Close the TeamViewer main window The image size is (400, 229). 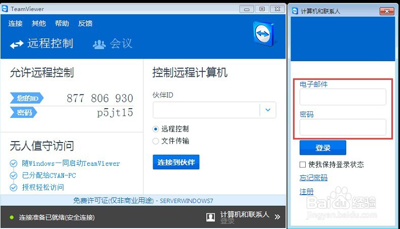coord(277,9)
